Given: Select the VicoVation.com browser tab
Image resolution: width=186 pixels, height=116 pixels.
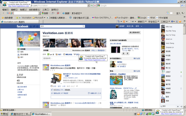Looking at the screenshot, I should [20, 22].
